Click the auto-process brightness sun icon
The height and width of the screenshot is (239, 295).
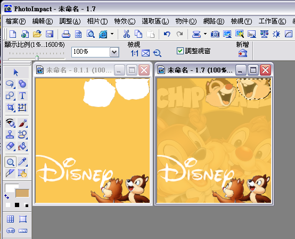276,34
